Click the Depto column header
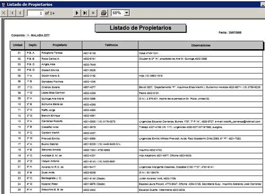Viewport: 265px width, 194px height. [33, 45]
